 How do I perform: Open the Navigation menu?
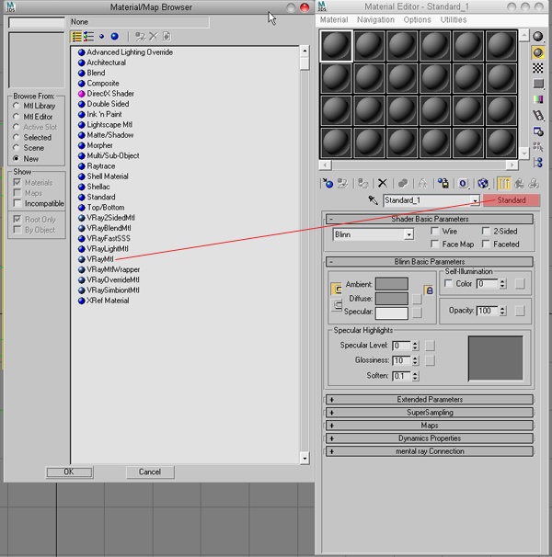click(x=375, y=19)
